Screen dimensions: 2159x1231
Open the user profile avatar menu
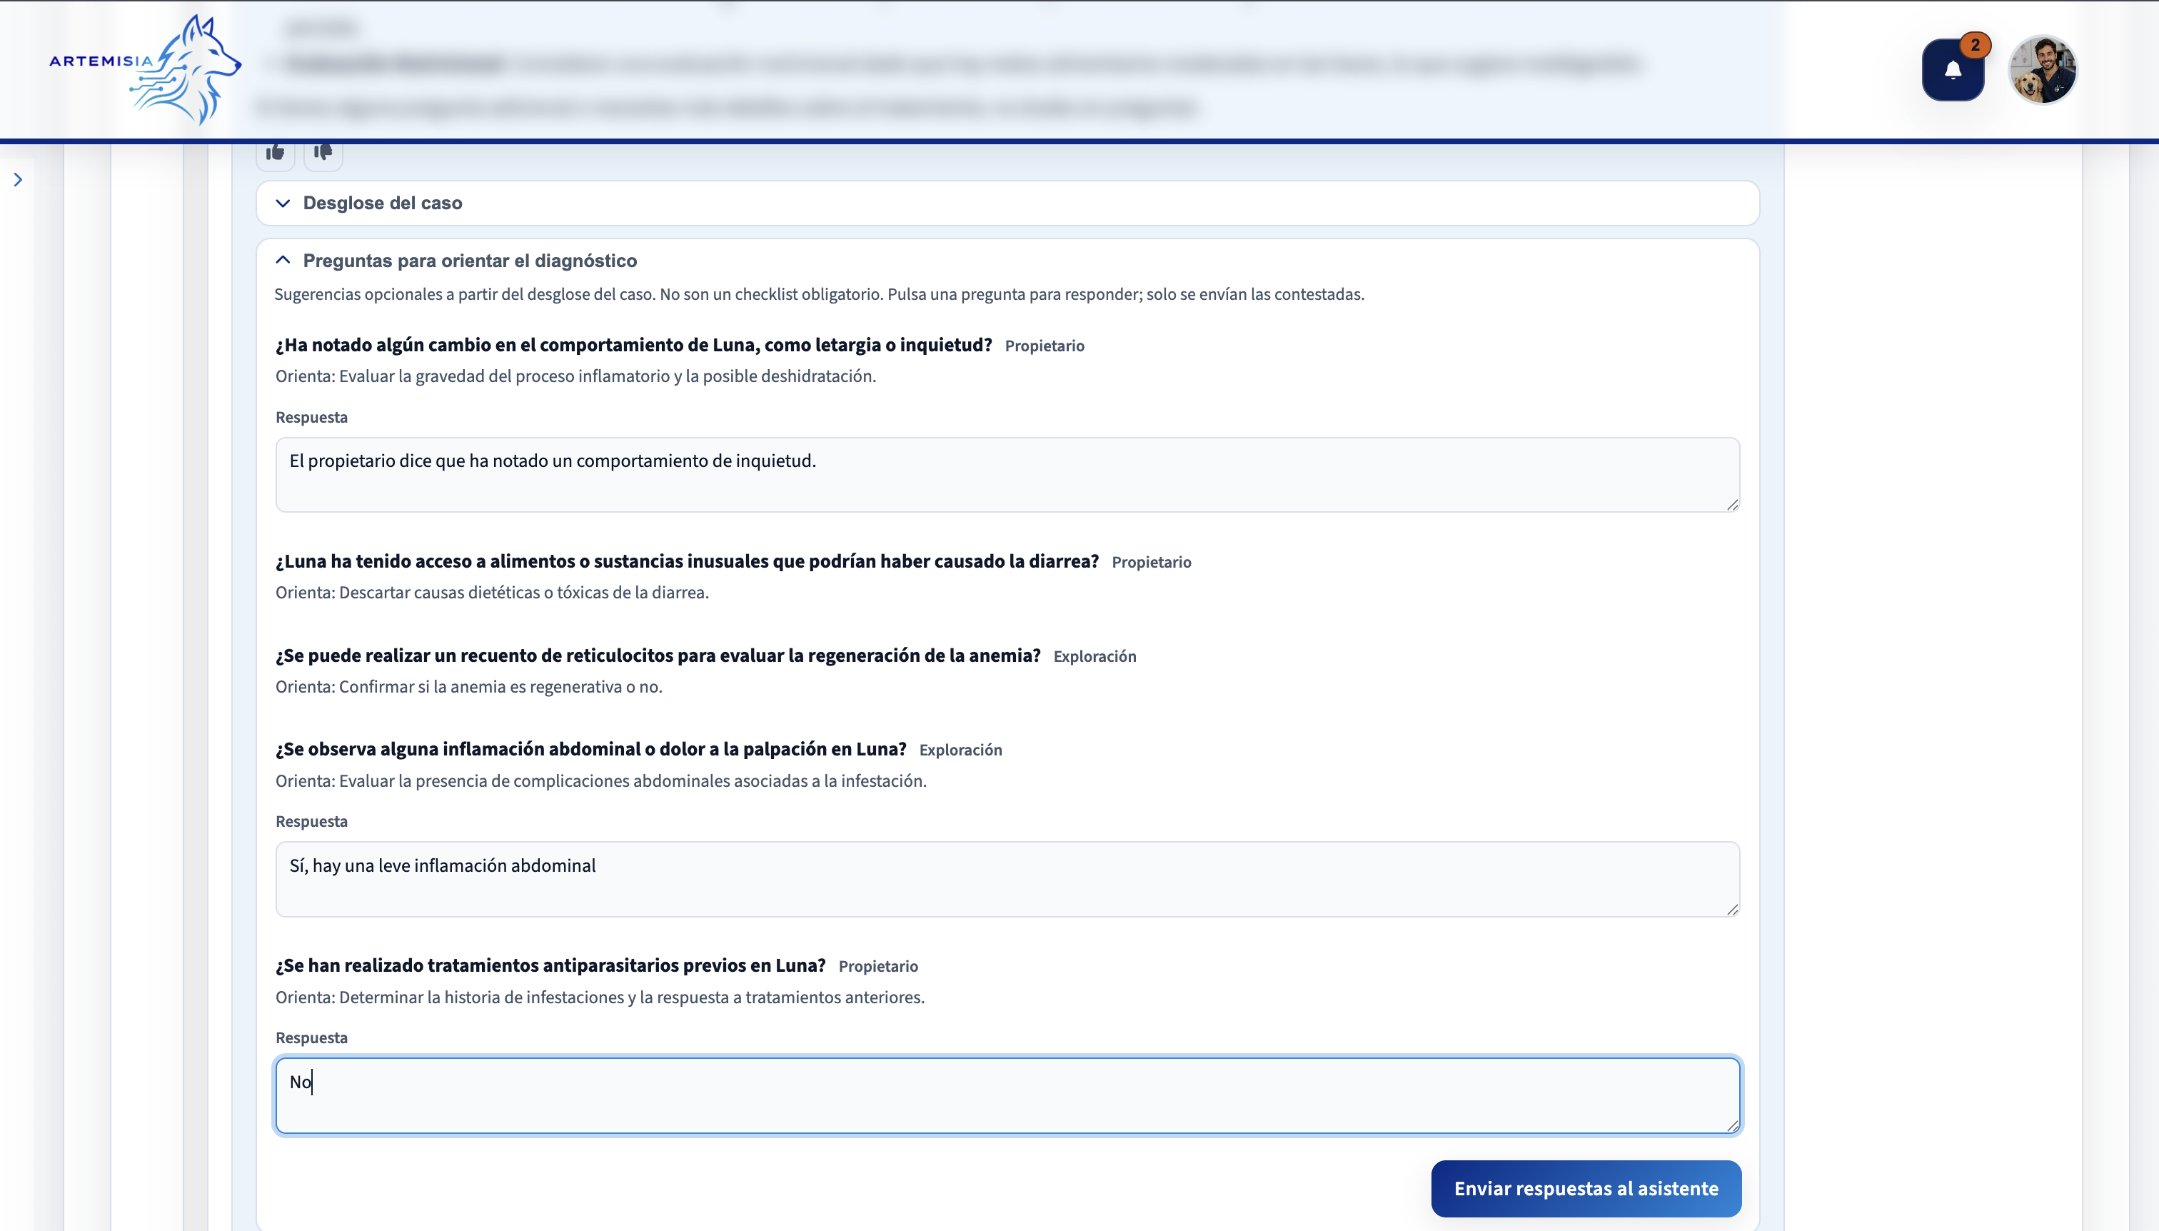(2043, 70)
